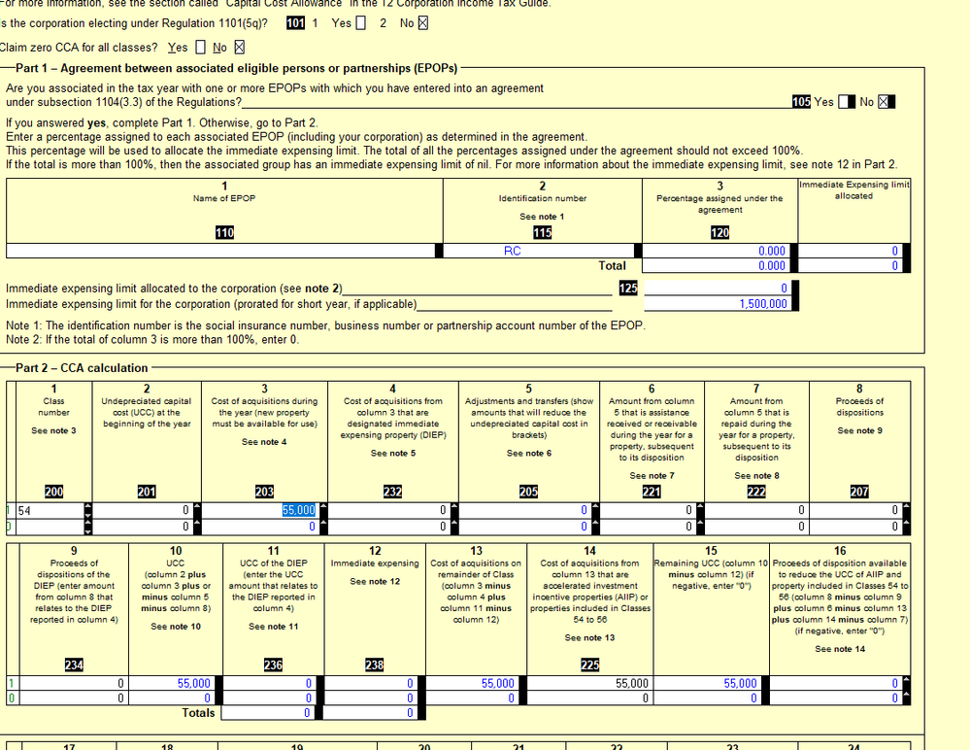Click the 'Part 2 – CCA calculation' heading

pyautogui.click(x=82, y=368)
